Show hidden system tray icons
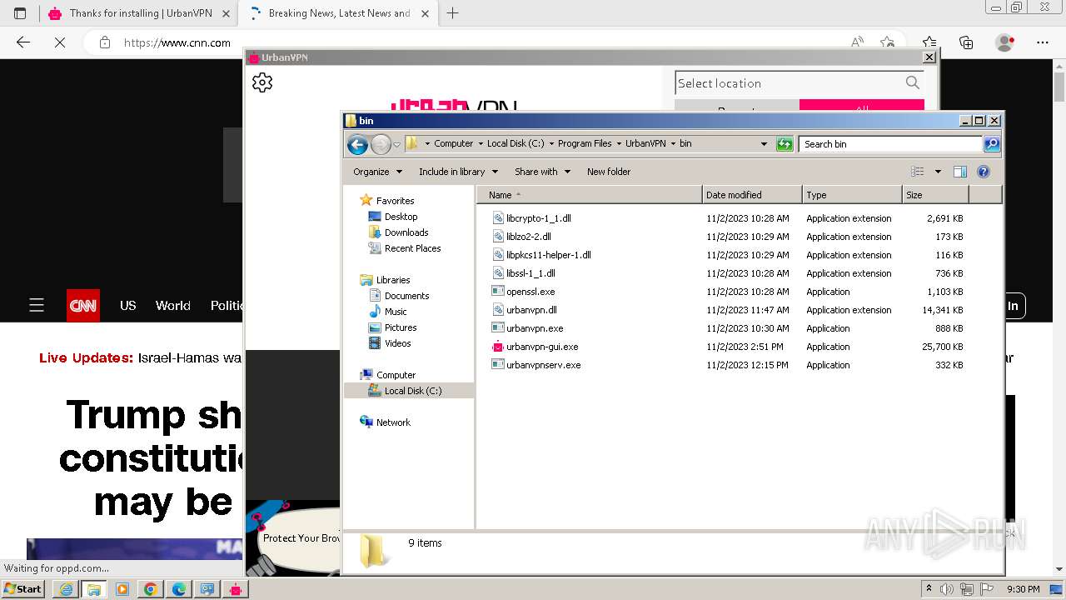This screenshot has height=600, width=1066. coord(929,589)
